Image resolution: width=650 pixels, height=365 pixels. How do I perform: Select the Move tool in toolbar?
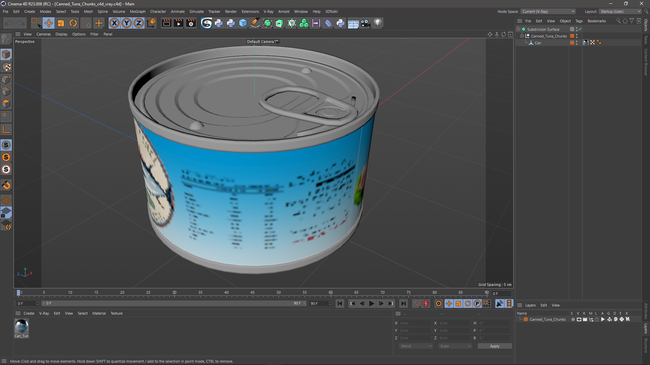[49, 23]
